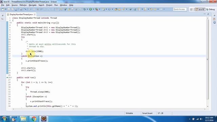Click the green Run button

[91, 9]
